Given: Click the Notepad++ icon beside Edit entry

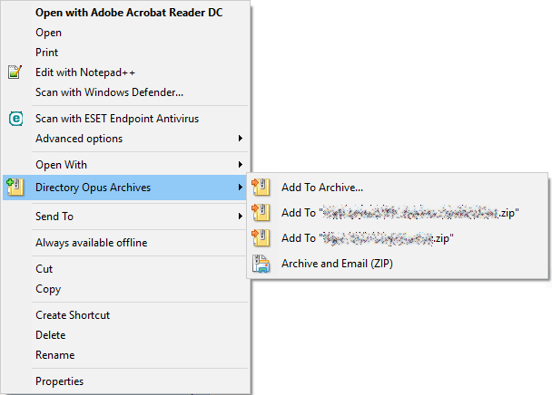Looking at the screenshot, I should pos(15,72).
